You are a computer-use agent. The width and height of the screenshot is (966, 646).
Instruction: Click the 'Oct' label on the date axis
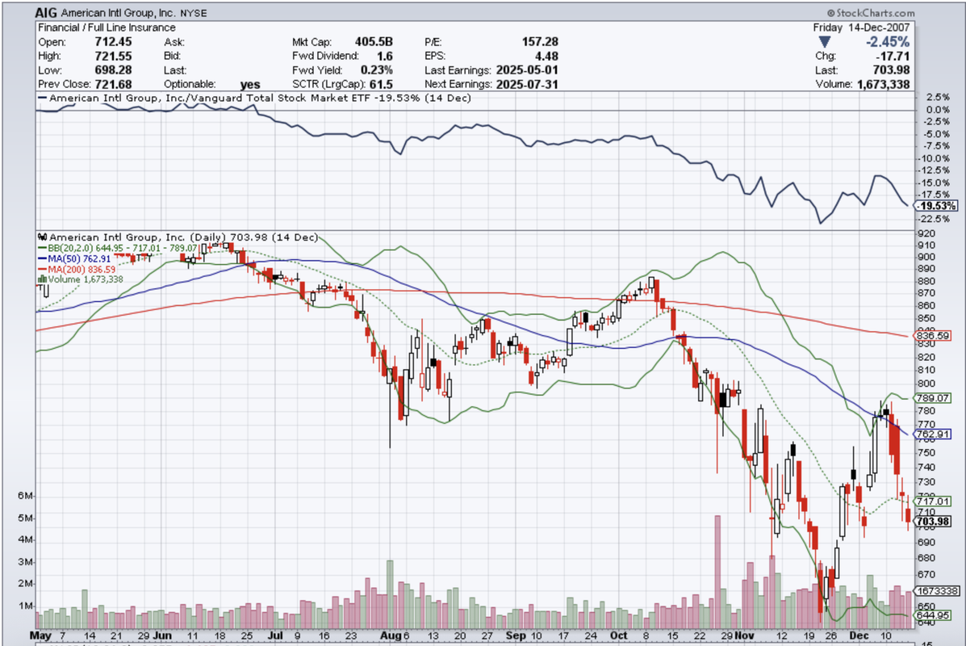pyautogui.click(x=618, y=636)
